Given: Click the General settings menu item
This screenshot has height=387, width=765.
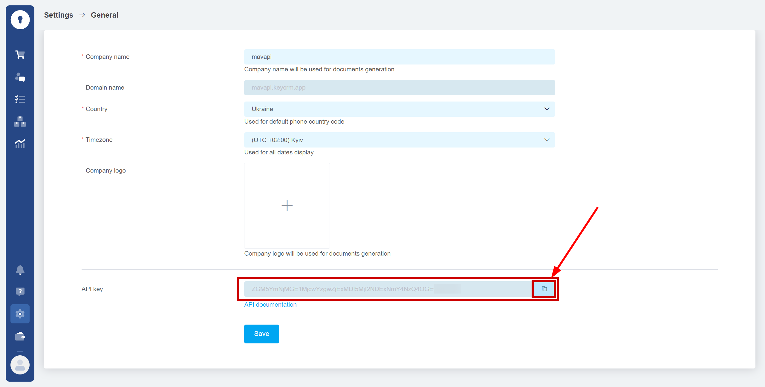Looking at the screenshot, I should (x=19, y=314).
